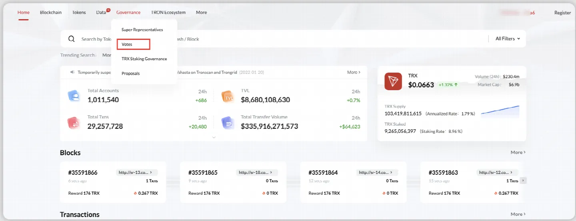Open the Governance menu
Screen dimensions: 576x221
point(128,12)
